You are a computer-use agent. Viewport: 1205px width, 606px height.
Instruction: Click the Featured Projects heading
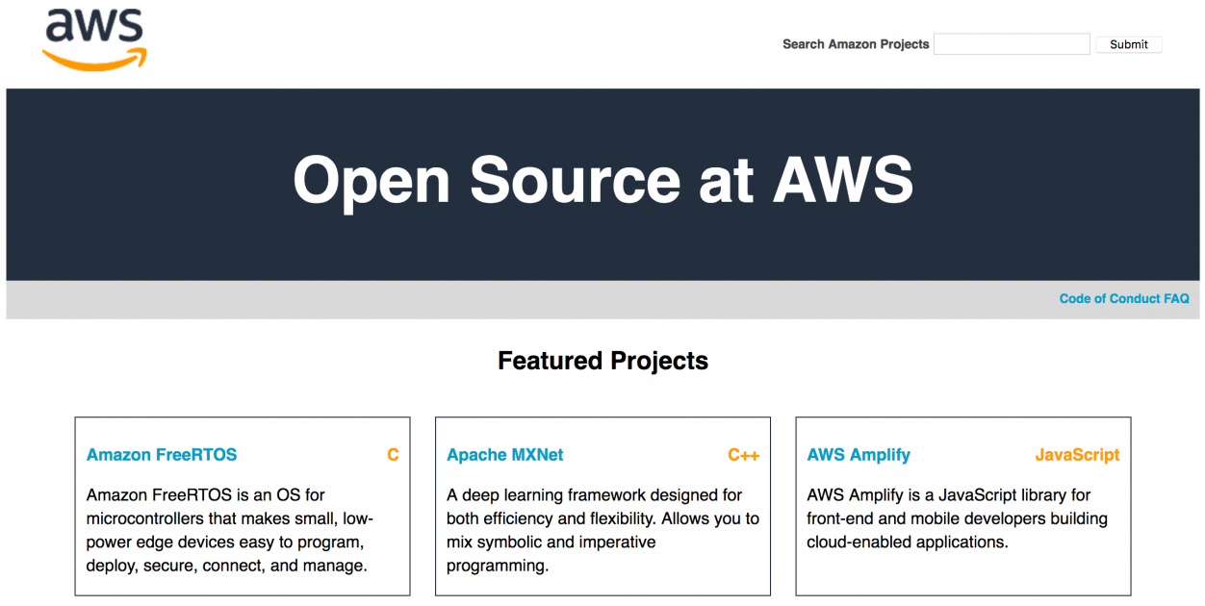point(602,361)
